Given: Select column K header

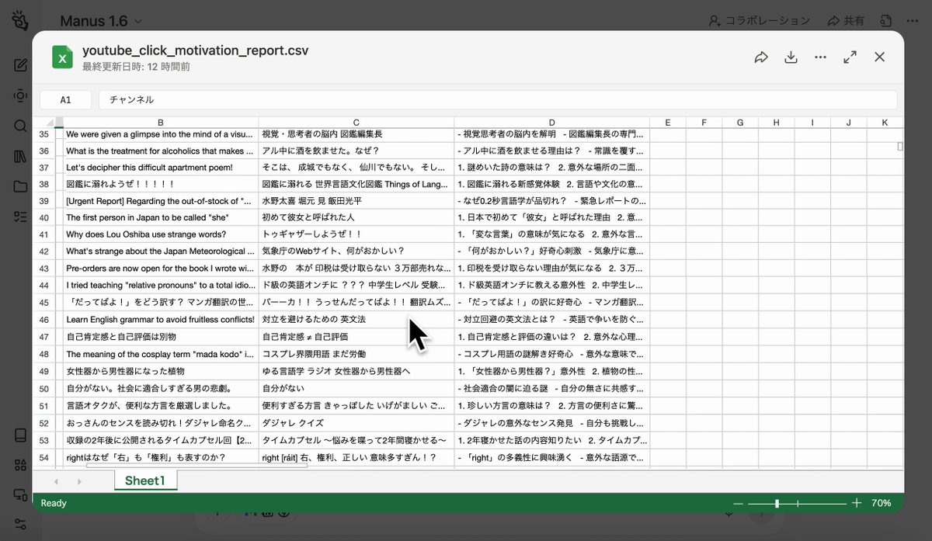Looking at the screenshot, I should [885, 122].
